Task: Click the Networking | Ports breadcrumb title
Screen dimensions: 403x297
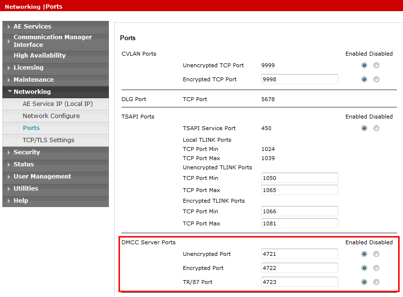Action: tap(34, 7)
